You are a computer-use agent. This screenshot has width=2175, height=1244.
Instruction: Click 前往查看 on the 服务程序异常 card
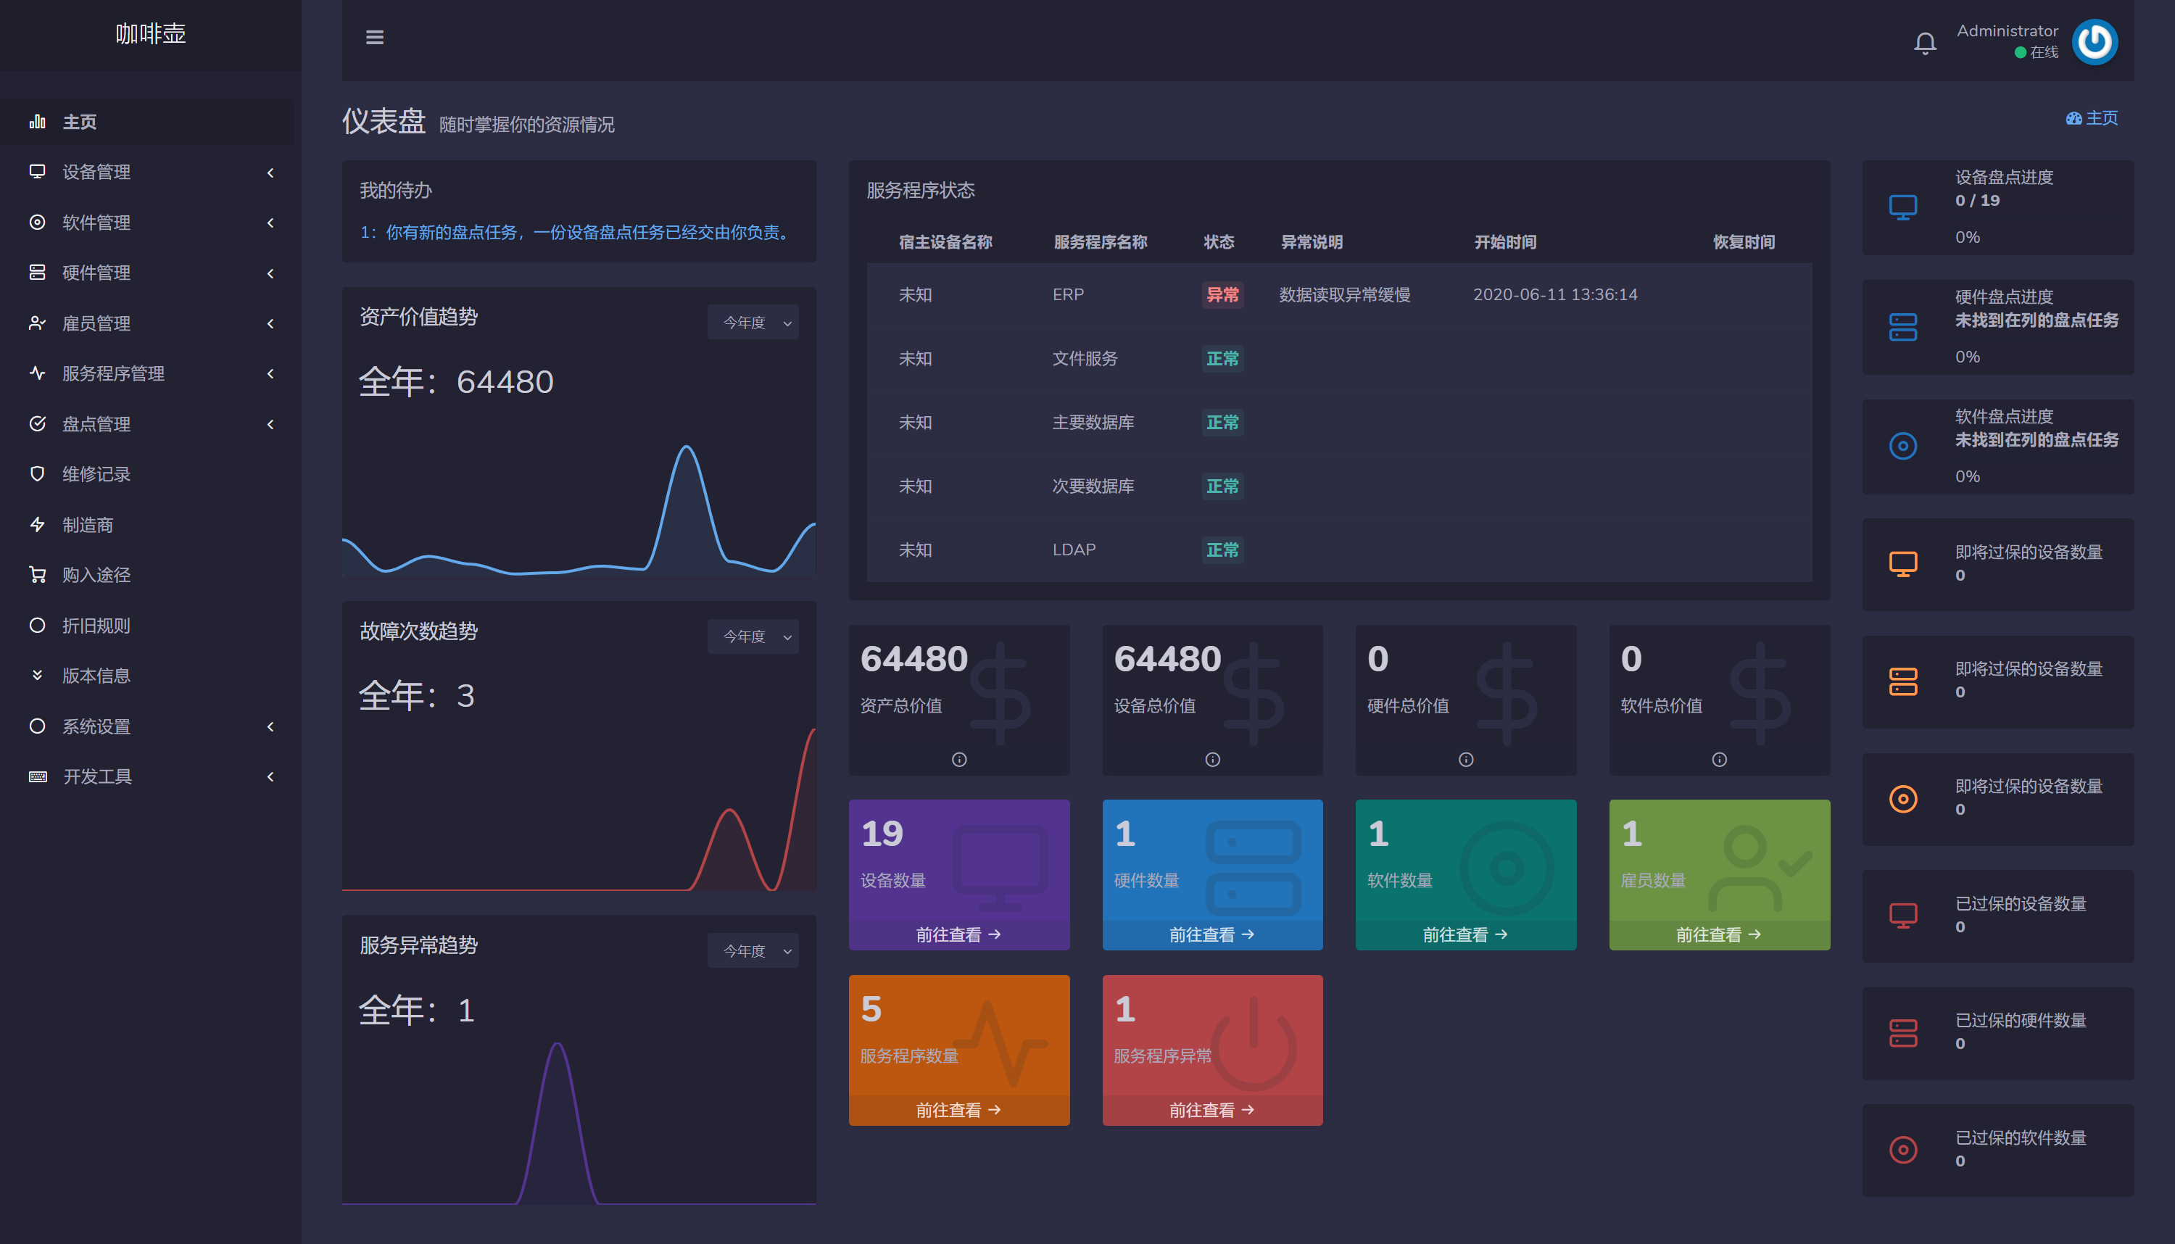pyautogui.click(x=1211, y=1110)
